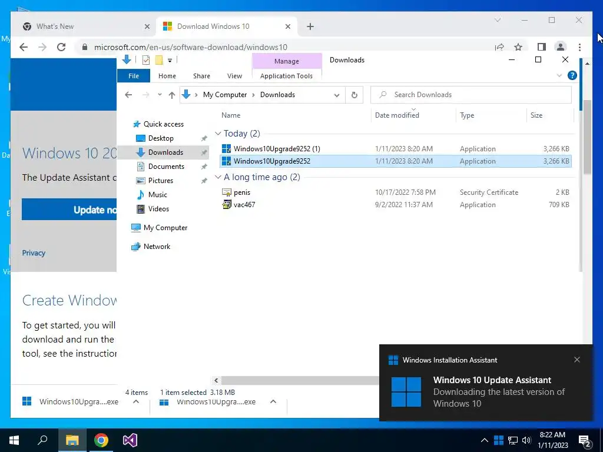Screen dimensions: 603x452
Task: Sort by Type column header
Action: (491, 115)
